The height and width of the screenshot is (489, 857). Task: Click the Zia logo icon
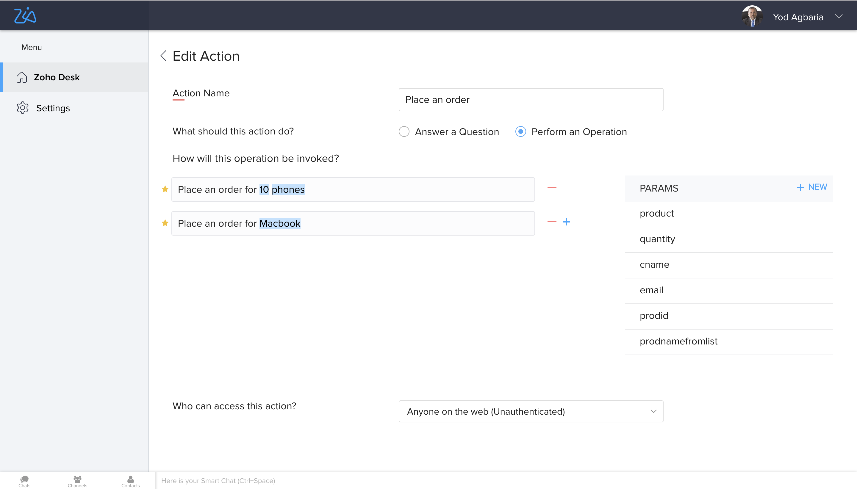pos(25,16)
